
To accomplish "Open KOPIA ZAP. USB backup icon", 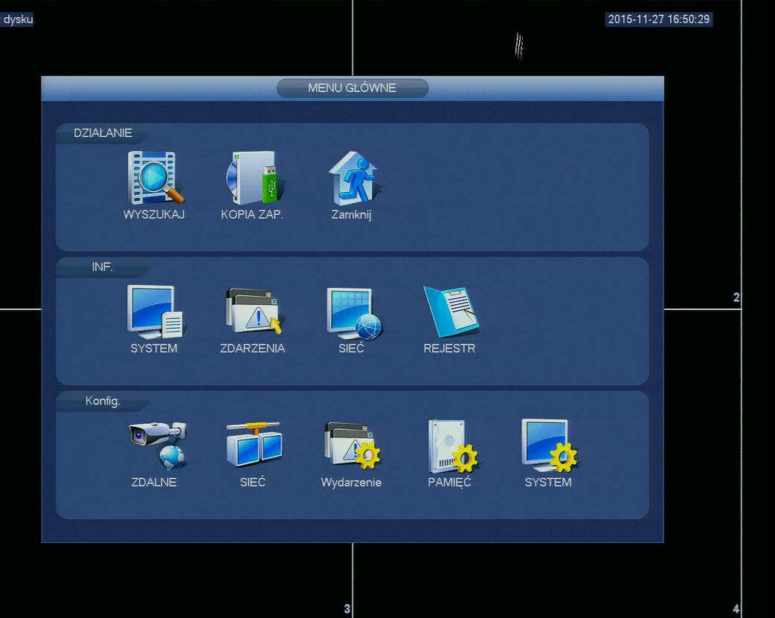I will tap(253, 178).
